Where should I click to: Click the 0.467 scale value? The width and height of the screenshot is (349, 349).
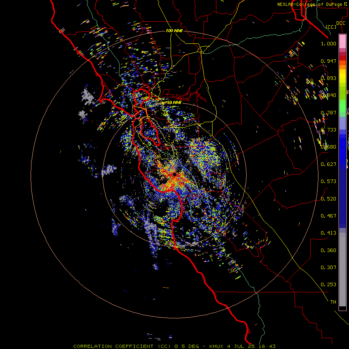328,216
